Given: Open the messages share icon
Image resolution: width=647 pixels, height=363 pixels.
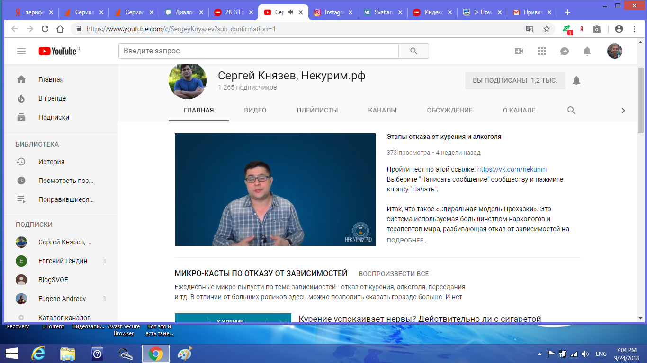Looking at the screenshot, I should coord(565,51).
